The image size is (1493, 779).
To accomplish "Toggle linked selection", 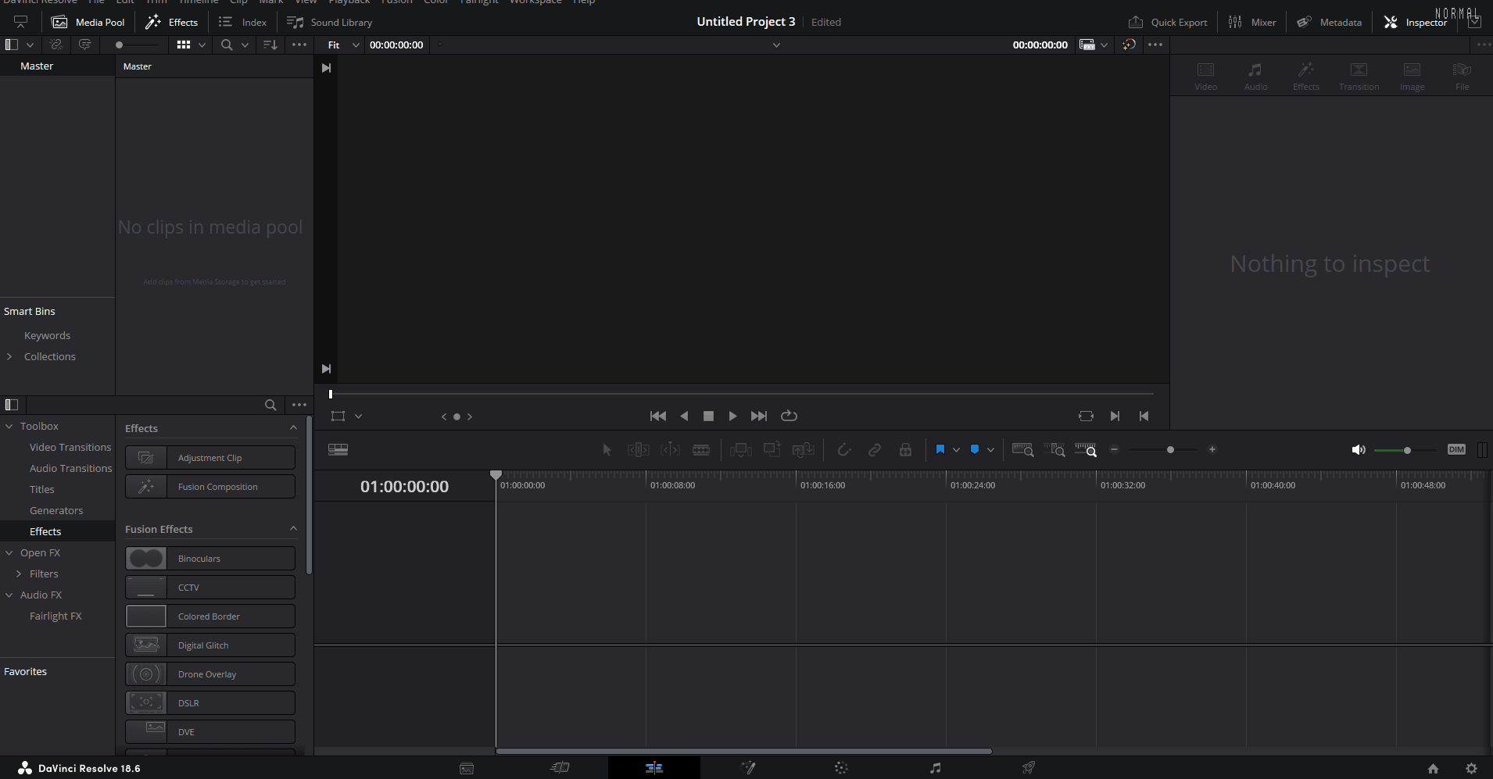I will point(875,449).
